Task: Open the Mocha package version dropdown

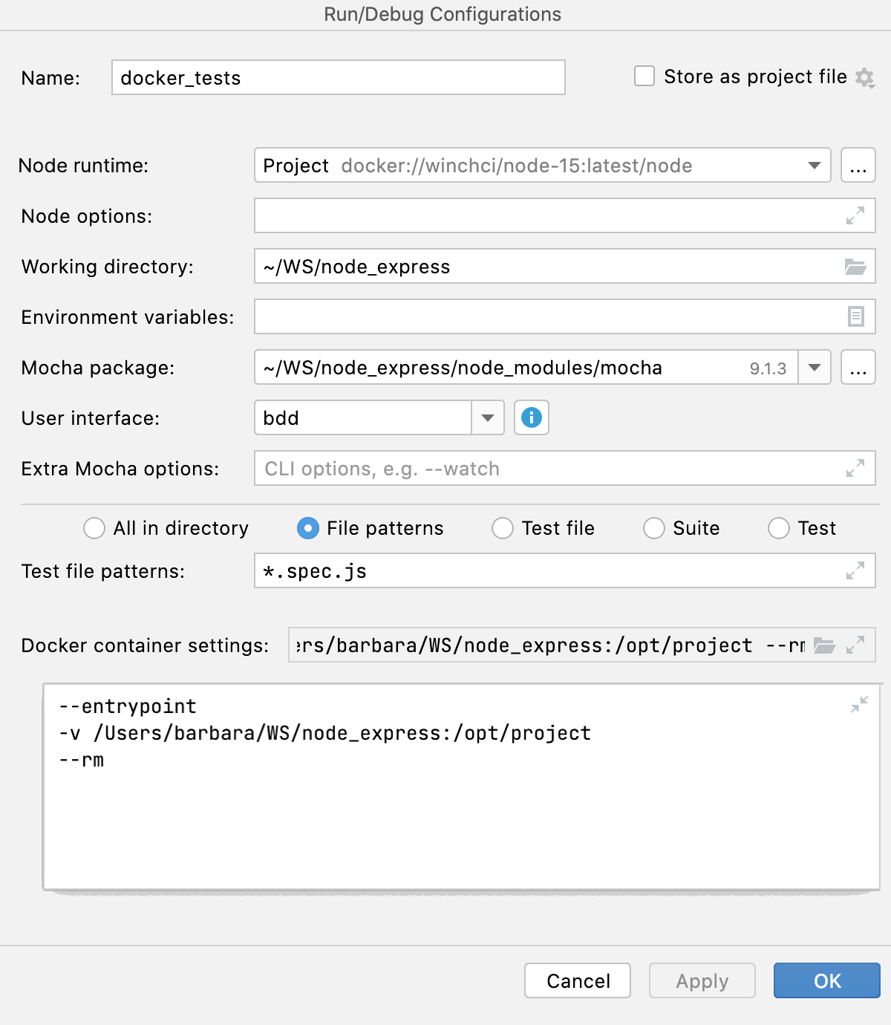Action: point(815,367)
